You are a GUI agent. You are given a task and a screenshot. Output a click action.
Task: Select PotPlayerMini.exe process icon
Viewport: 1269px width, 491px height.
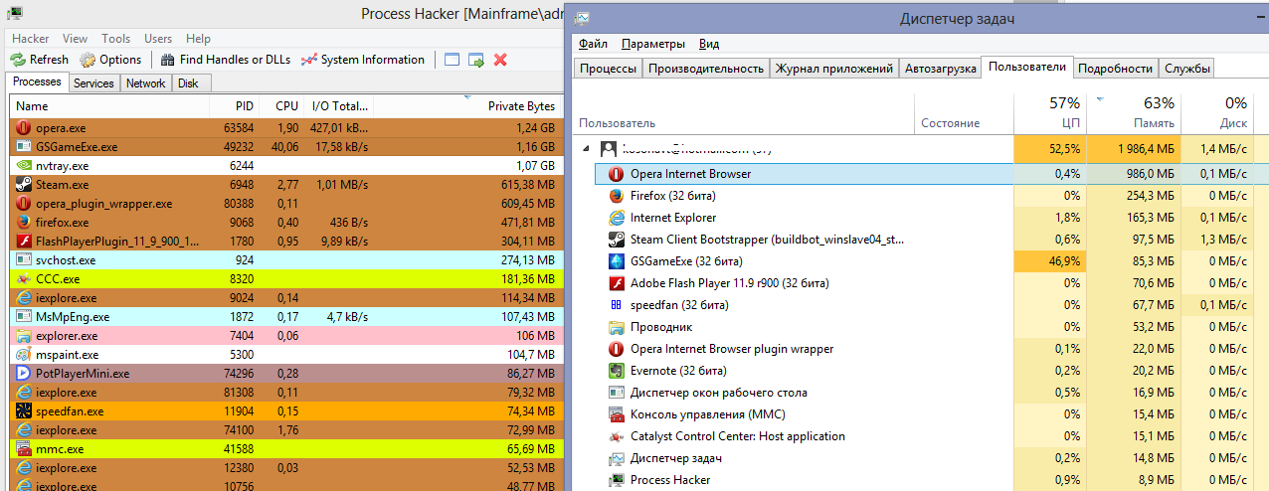coord(24,373)
